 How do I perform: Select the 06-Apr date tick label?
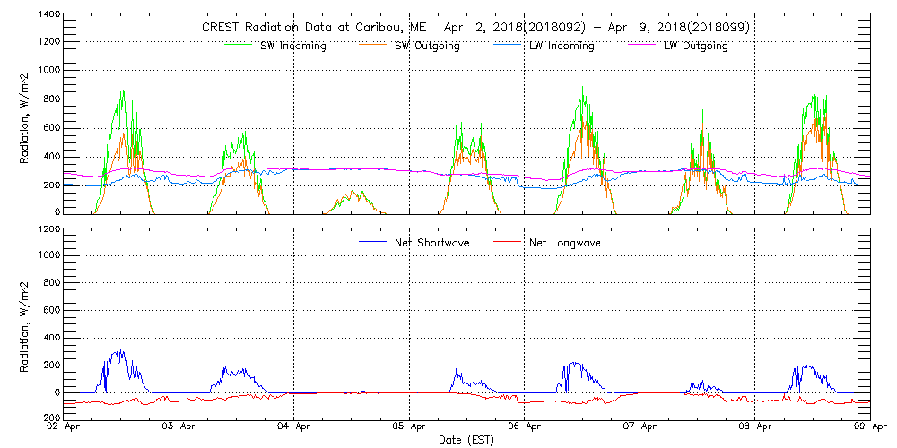[525, 428]
